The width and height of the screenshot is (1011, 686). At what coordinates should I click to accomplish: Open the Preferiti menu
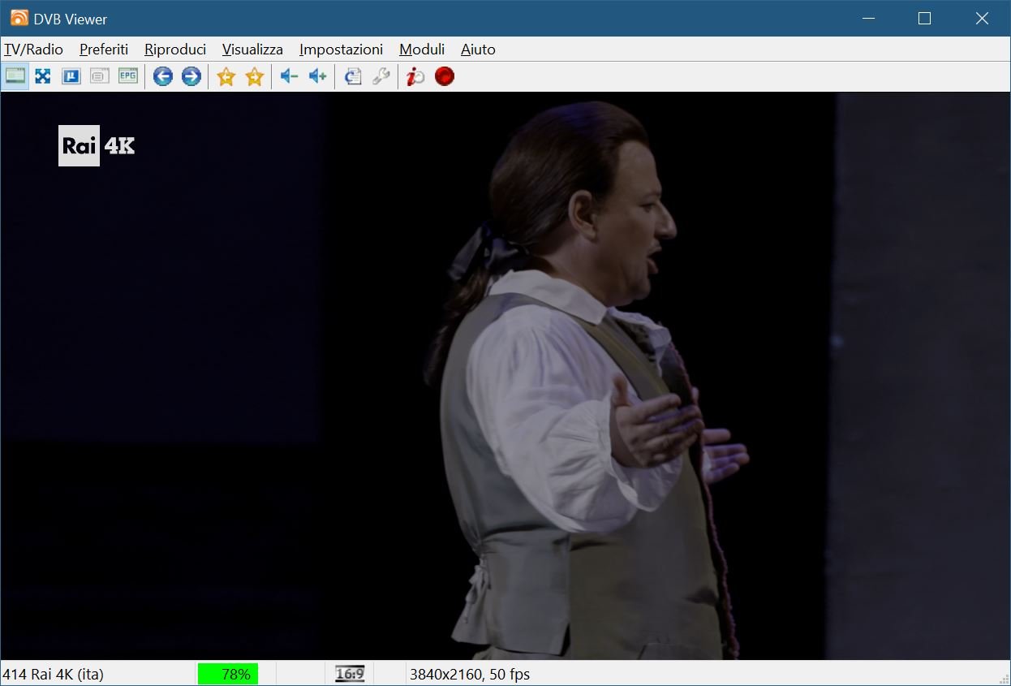(x=104, y=50)
